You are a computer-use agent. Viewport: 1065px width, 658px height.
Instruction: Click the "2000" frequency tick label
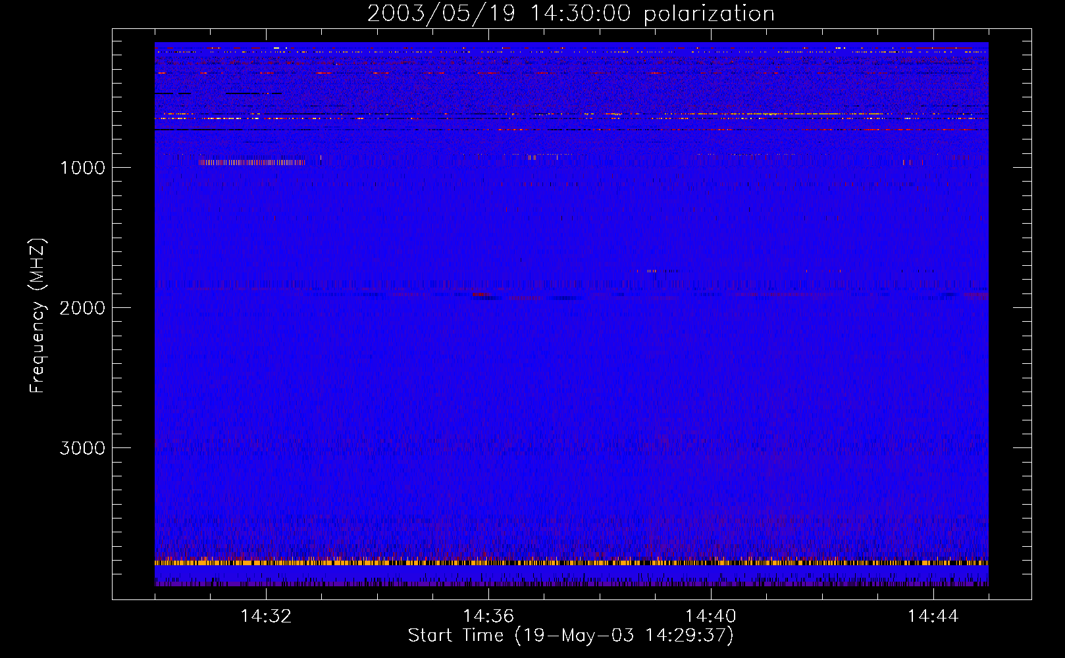pos(82,308)
